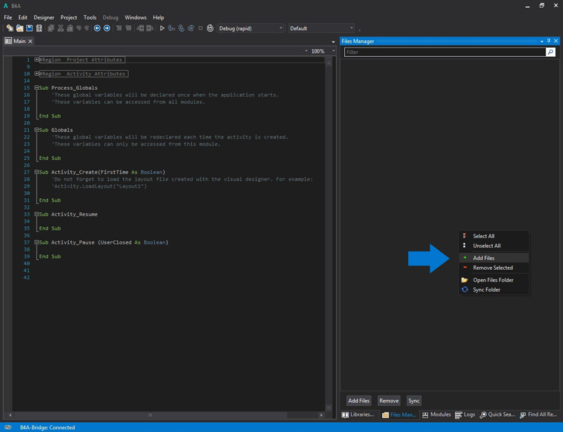This screenshot has height=432, width=563.
Task: Click the New project toolbar icon
Action: tap(10, 28)
